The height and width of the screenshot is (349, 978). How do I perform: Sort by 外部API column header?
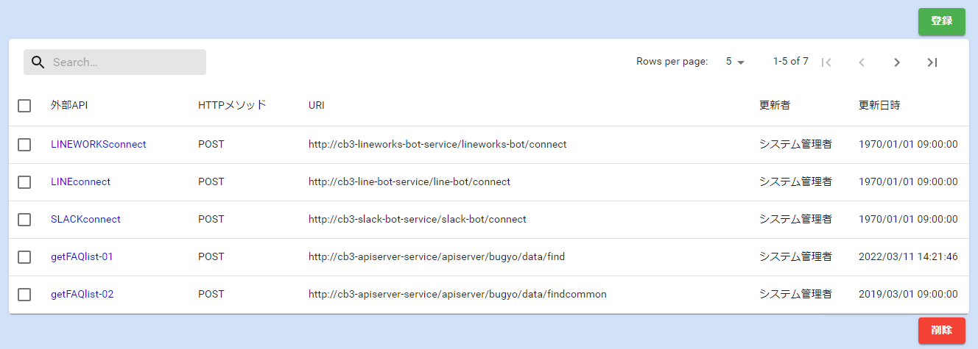[69, 105]
